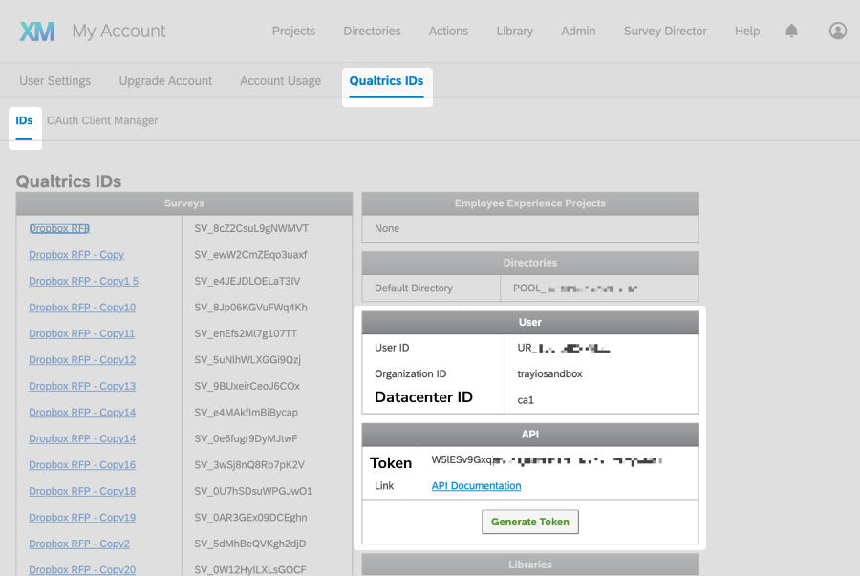The height and width of the screenshot is (576, 860).
Task: Switch to the Qualtrics IDs tab
Action: click(x=386, y=80)
